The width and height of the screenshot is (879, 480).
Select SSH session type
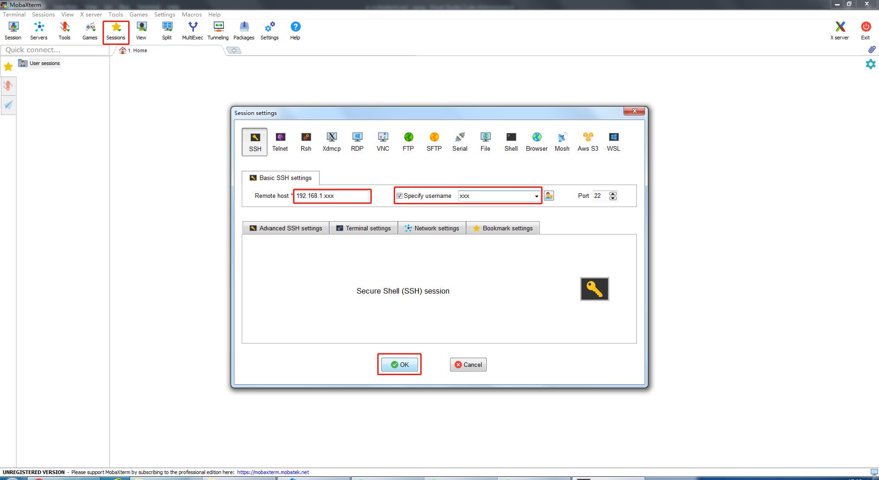pyautogui.click(x=255, y=142)
